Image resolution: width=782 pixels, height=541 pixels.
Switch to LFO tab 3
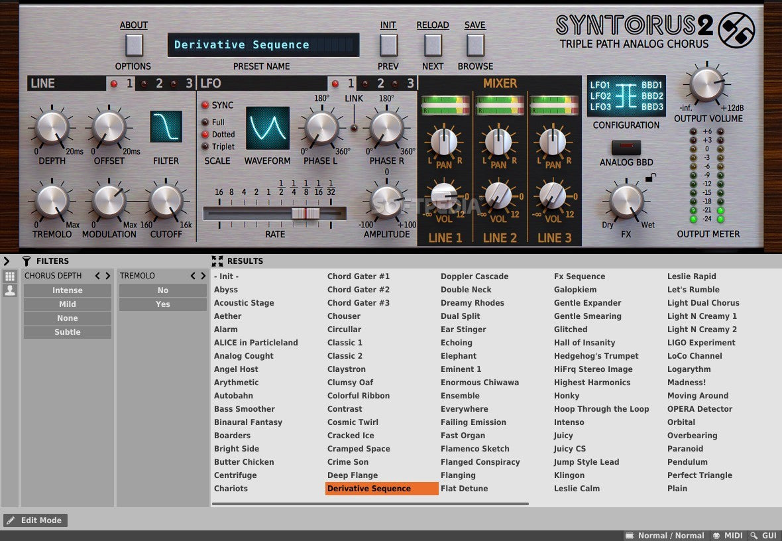(404, 84)
